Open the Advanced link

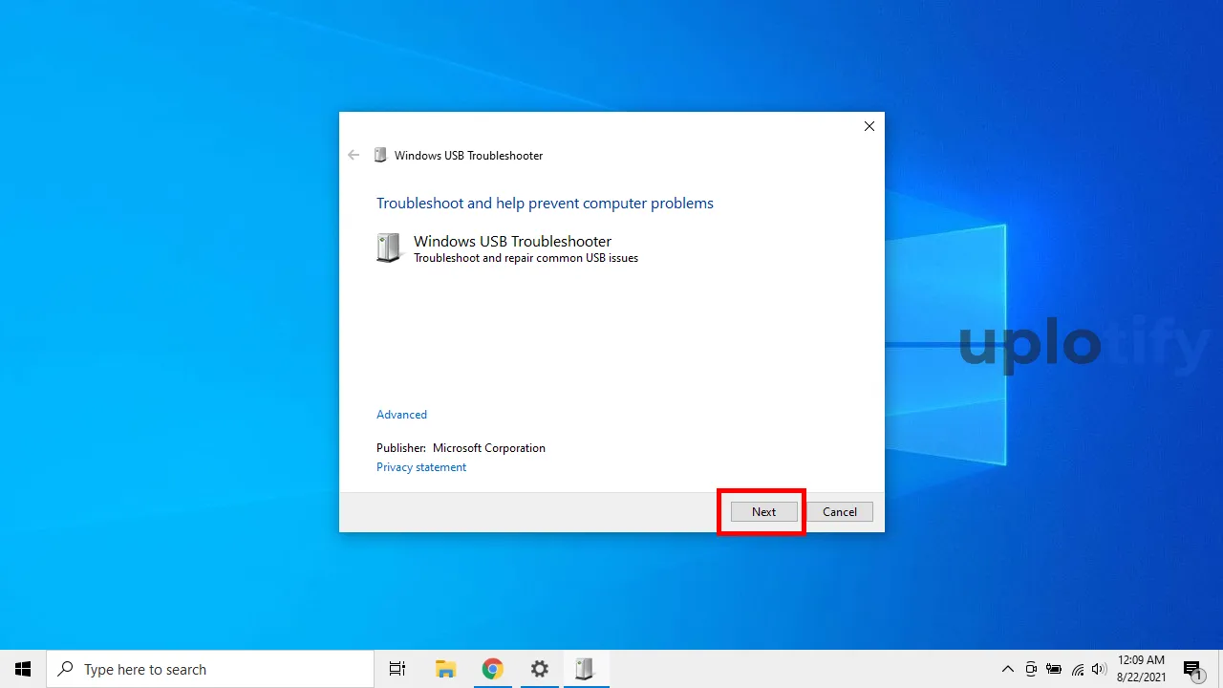point(401,415)
